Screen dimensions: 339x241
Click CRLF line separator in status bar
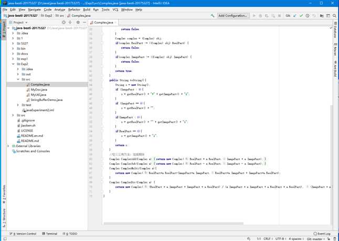coord(268,239)
